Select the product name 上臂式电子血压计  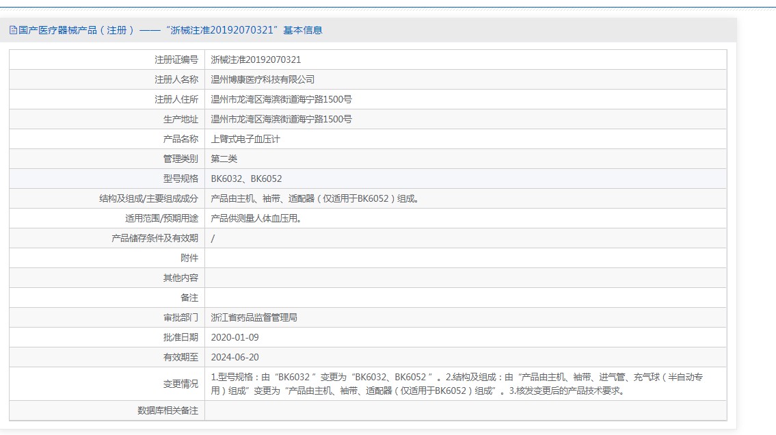[245, 139]
